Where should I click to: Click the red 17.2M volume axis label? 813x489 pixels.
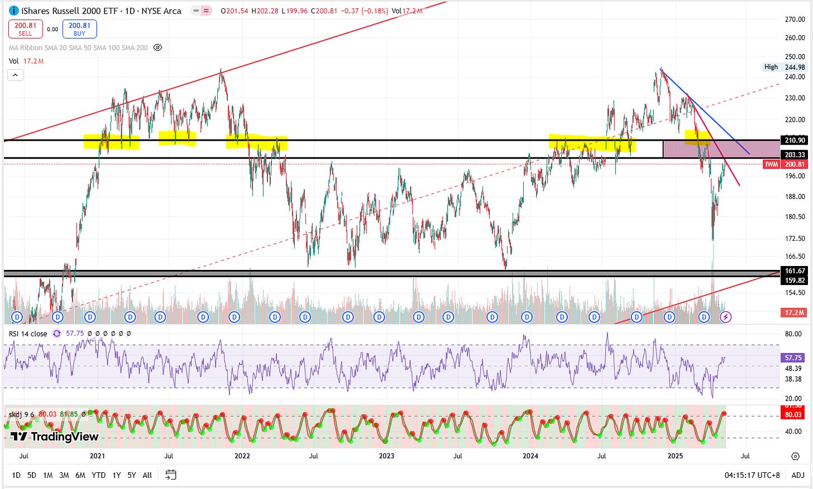point(795,312)
